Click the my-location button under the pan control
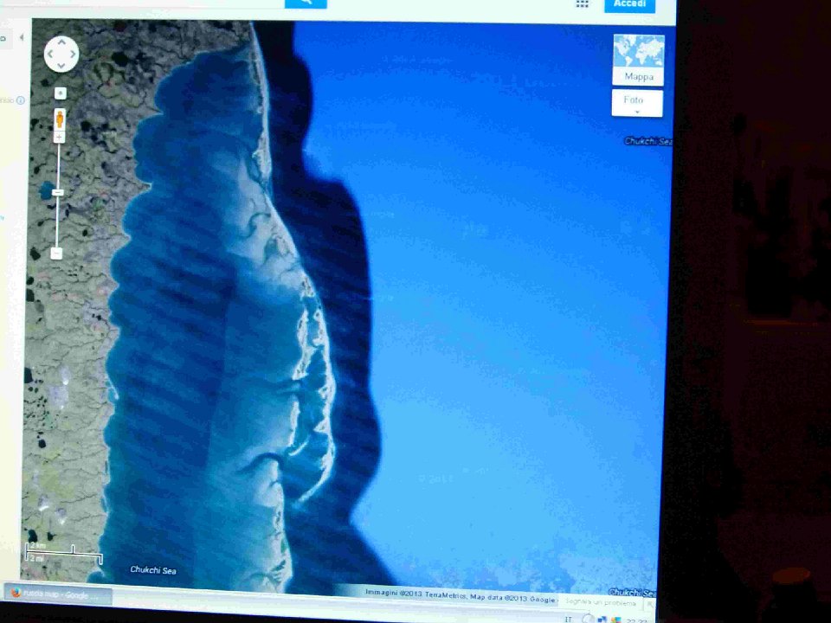 (x=61, y=93)
